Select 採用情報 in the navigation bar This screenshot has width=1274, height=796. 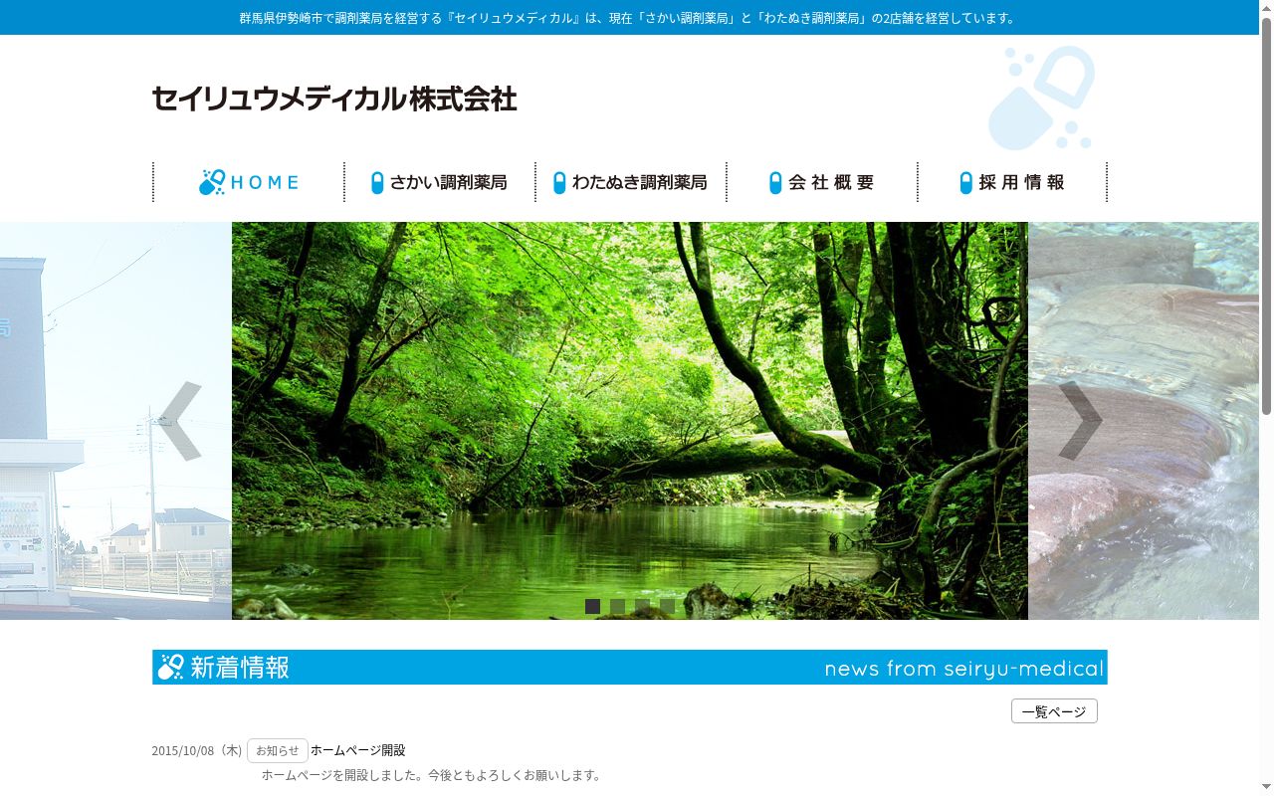[x=1012, y=182]
